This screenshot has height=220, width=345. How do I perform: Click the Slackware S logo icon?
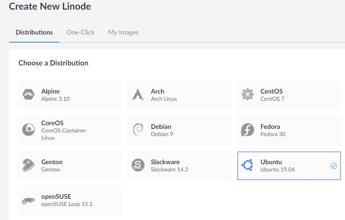click(x=138, y=165)
